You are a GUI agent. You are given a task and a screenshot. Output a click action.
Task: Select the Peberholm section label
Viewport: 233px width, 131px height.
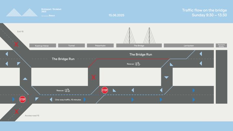point(100,46)
